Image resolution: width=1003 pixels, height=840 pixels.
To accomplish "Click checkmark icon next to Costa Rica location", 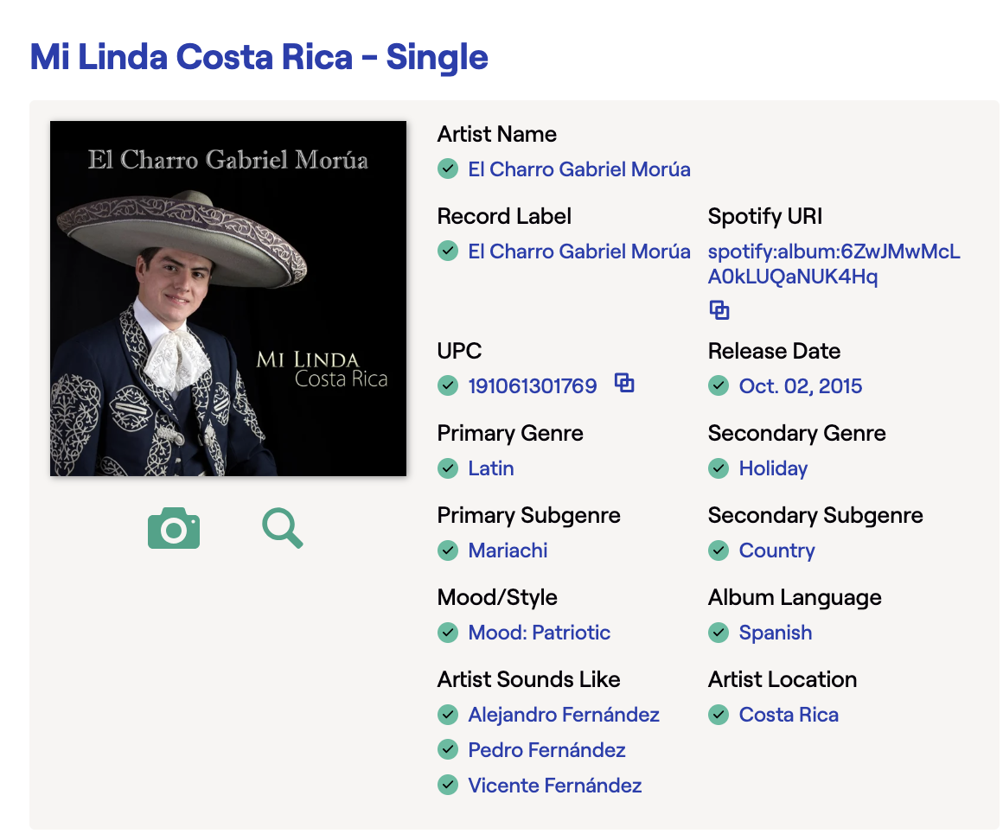I will [x=719, y=715].
